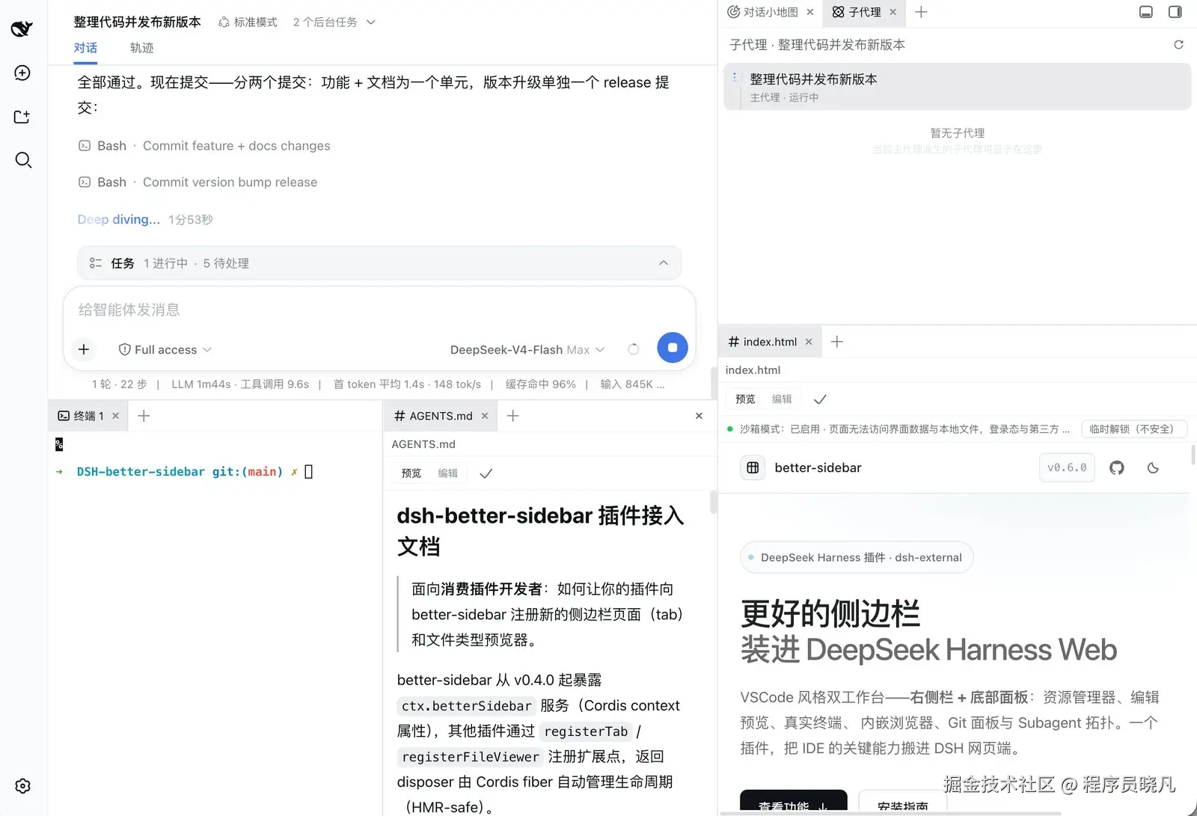Stop the running agent response

coord(673,348)
